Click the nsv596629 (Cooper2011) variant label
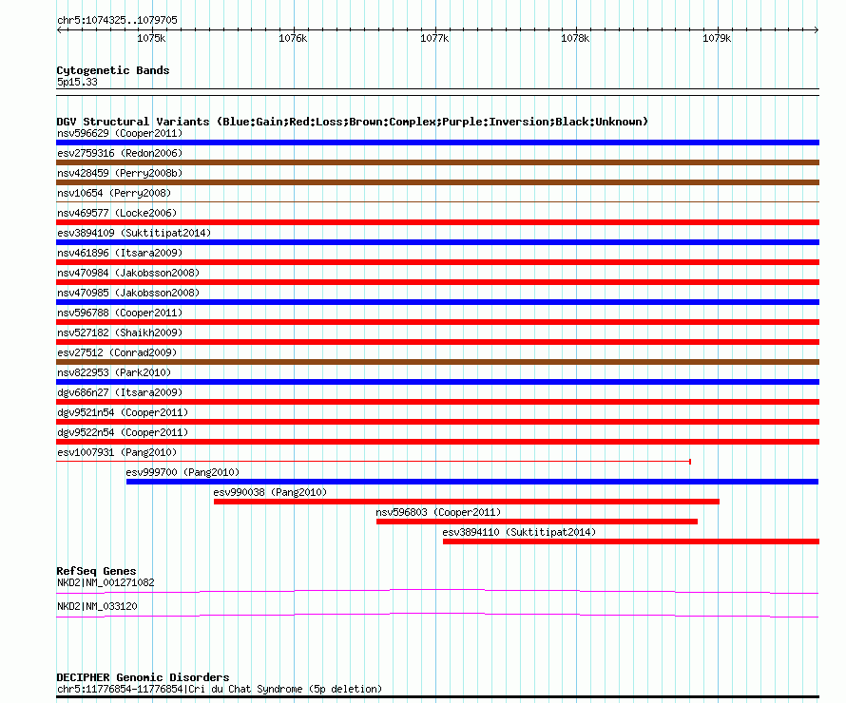Image resolution: width=846 pixels, height=703 pixels. click(x=119, y=133)
